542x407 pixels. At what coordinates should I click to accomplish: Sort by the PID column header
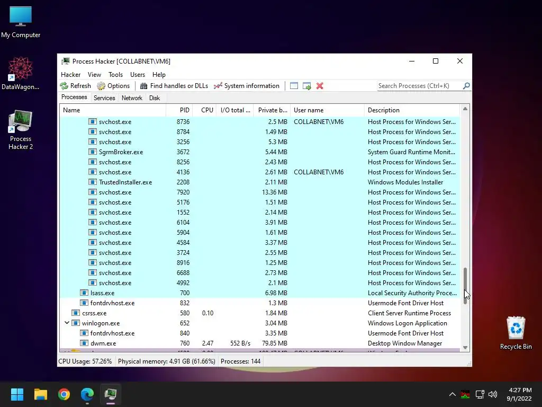click(179, 110)
